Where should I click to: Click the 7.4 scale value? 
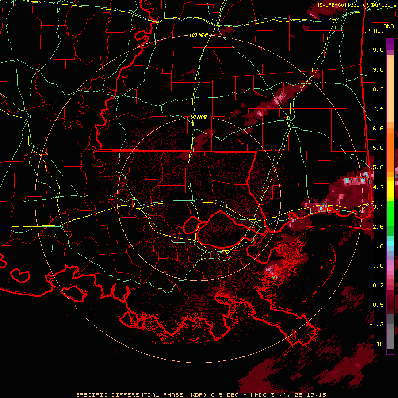click(x=378, y=109)
